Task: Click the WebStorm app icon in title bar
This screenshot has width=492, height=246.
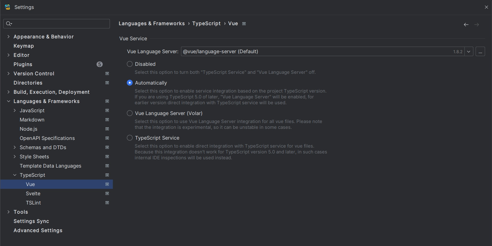Action: pyautogui.click(x=7, y=7)
